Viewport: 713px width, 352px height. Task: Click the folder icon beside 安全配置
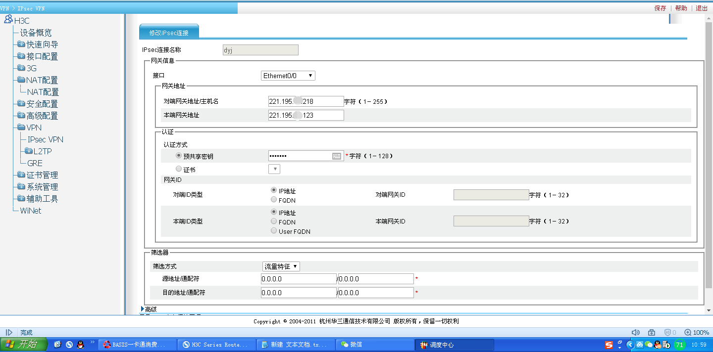pos(21,104)
